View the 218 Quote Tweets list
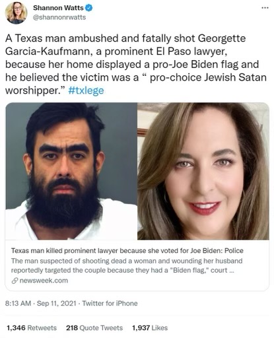The image size is (274, 338). [x=94, y=328]
